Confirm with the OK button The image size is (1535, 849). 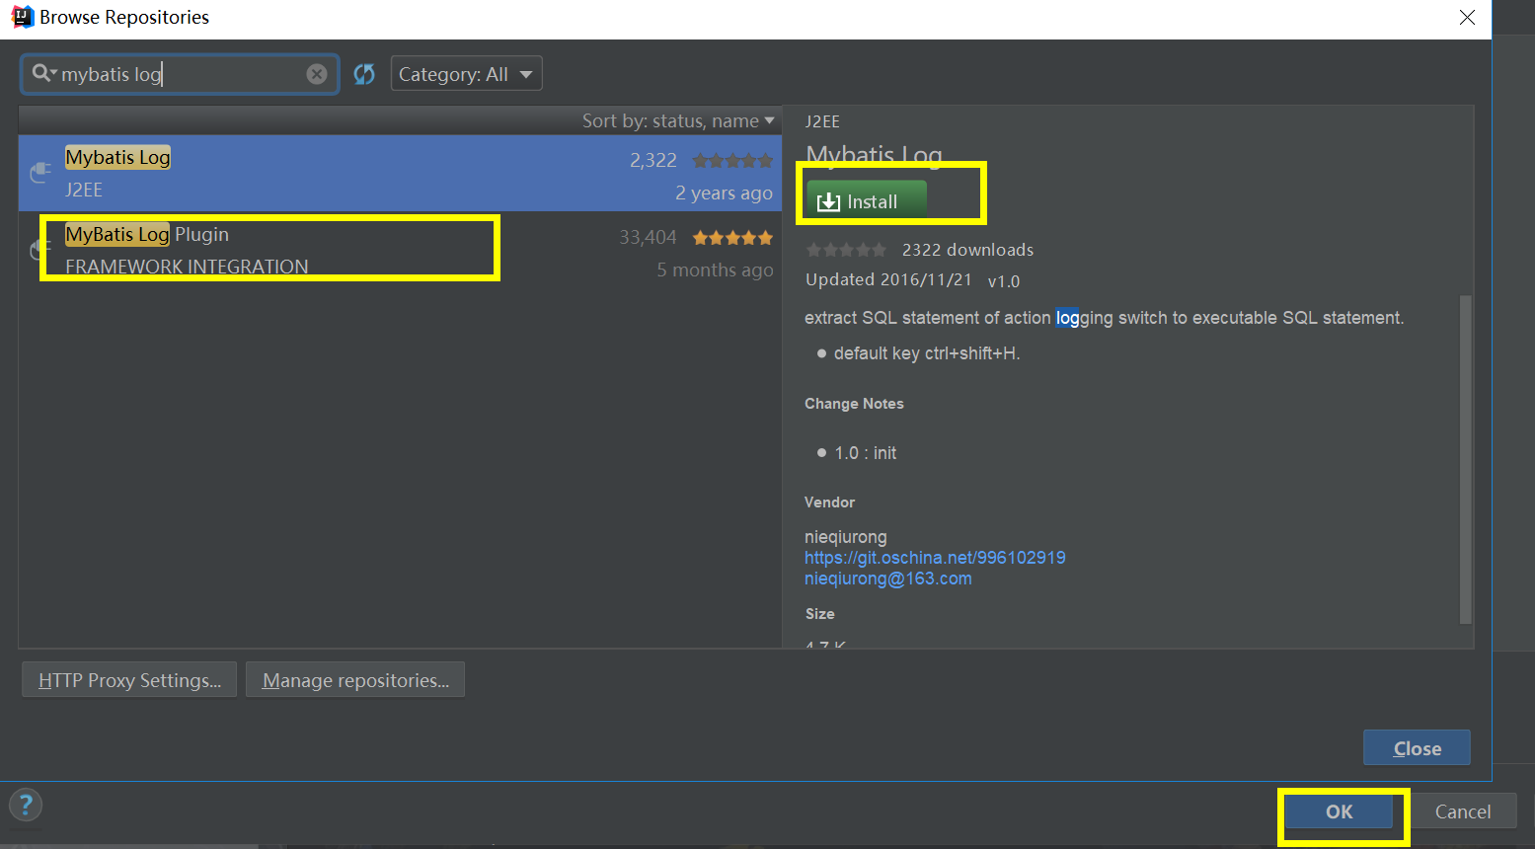point(1340,811)
